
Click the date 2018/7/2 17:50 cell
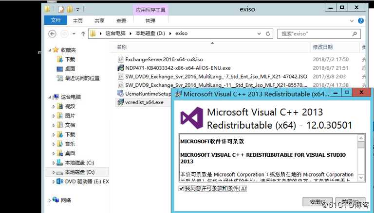(x=331, y=59)
